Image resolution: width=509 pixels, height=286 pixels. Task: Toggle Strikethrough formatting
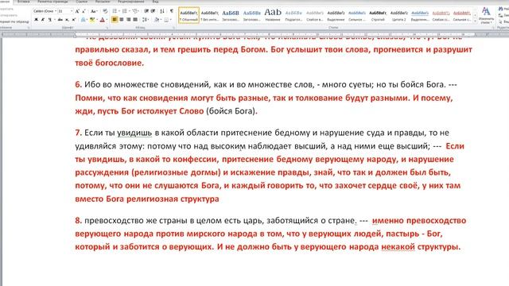(60, 20)
